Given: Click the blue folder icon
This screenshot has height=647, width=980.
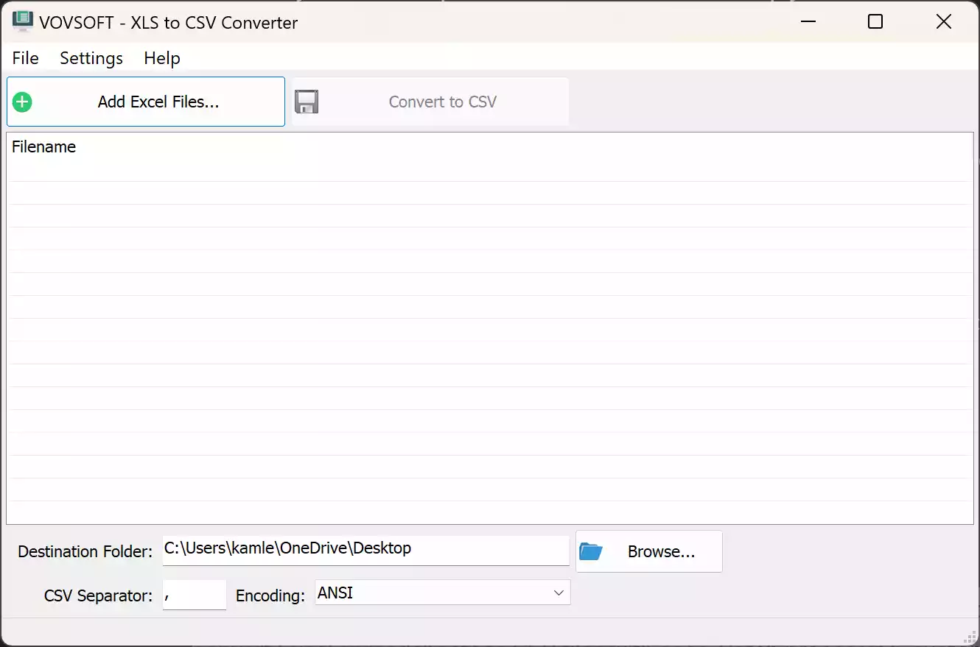Looking at the screenshot, I should pyautogui.click(x=591, y=551).
